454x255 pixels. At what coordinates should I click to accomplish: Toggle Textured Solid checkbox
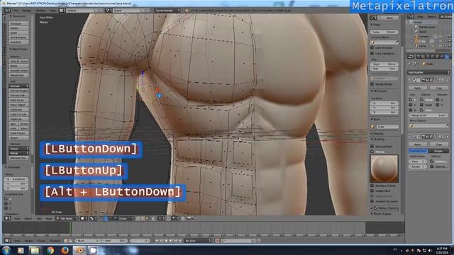pos(372,147)
